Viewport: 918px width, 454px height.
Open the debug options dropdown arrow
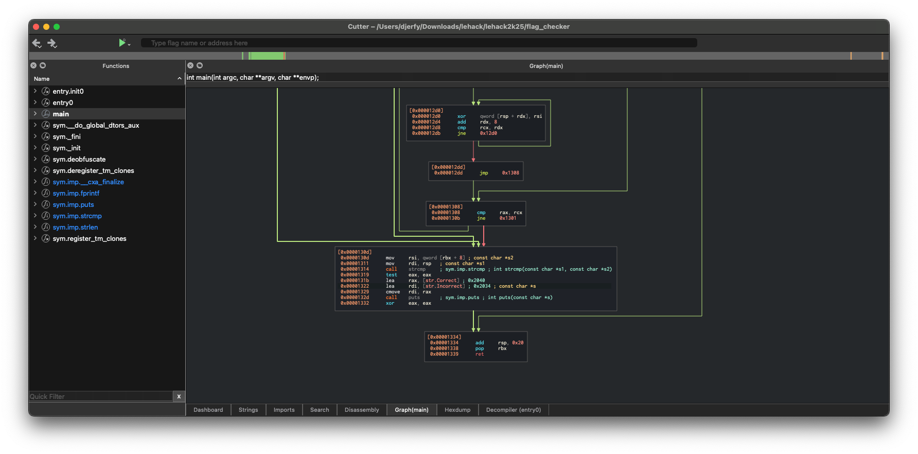[x=129, y=45]
